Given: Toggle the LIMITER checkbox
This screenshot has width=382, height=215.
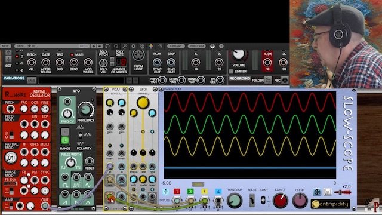Looking at the screenshot, I should pos(231,72).
